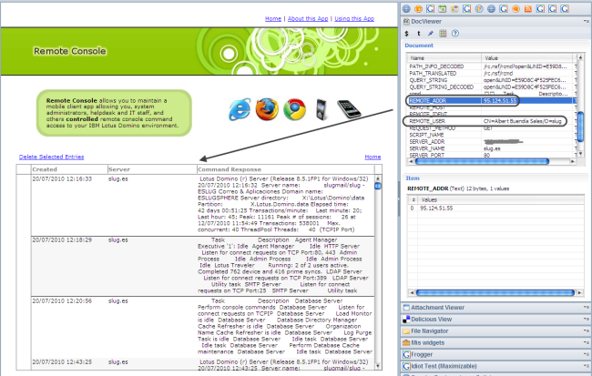Click the columns layout icon in DocViewer toolbar
The image size is (592, 376).
tap(443, 34)
